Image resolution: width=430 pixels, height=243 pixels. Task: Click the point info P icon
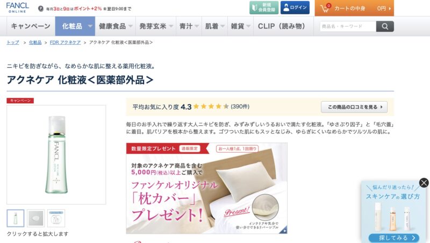point(41,9)
